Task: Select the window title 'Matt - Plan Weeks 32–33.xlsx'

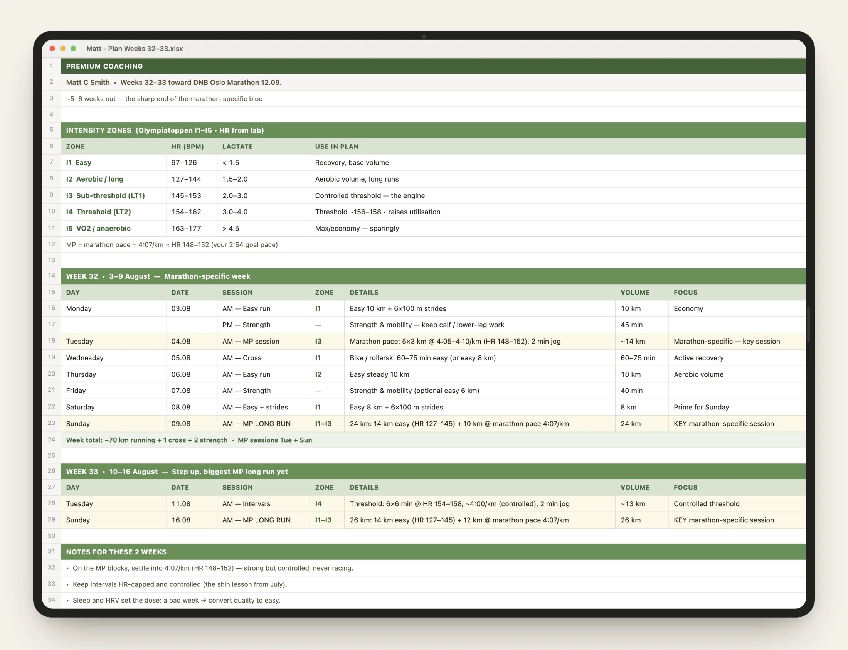Action: [135, 49]
